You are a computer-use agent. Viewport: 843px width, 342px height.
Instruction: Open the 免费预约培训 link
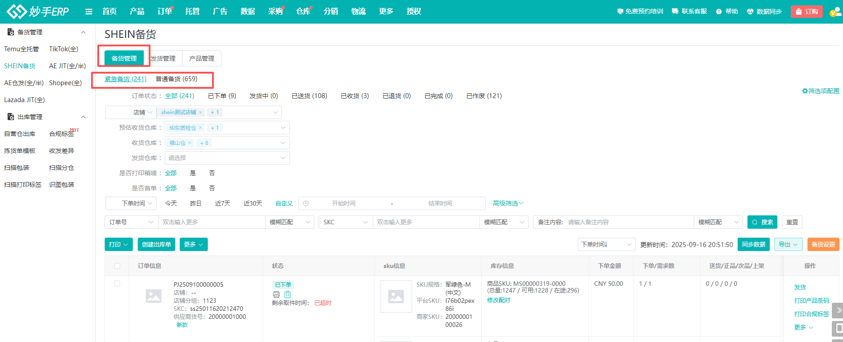pos(640,12)
